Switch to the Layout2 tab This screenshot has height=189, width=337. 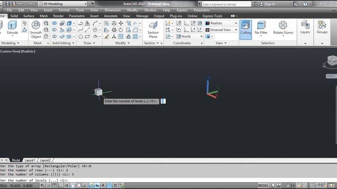point(45,160)
